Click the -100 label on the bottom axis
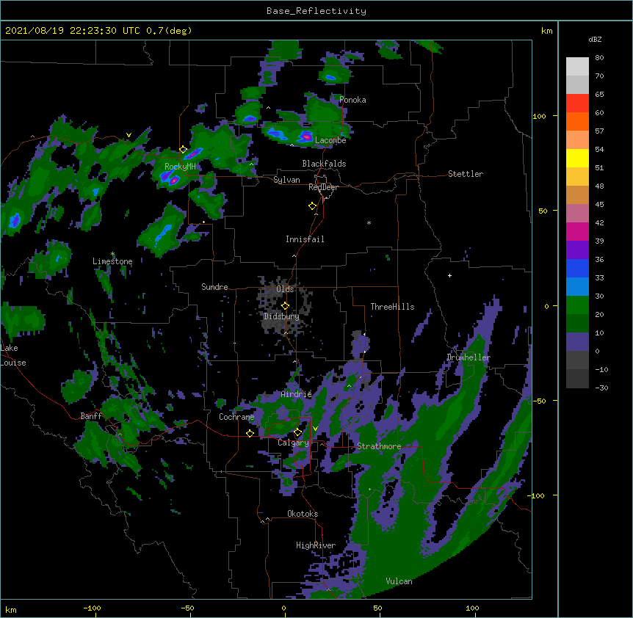This screenshot has width=633, height=618. tap(92, 608)
